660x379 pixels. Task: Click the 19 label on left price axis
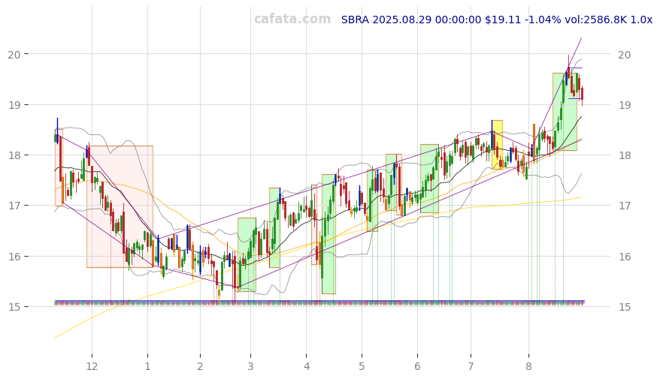[14, 105]
